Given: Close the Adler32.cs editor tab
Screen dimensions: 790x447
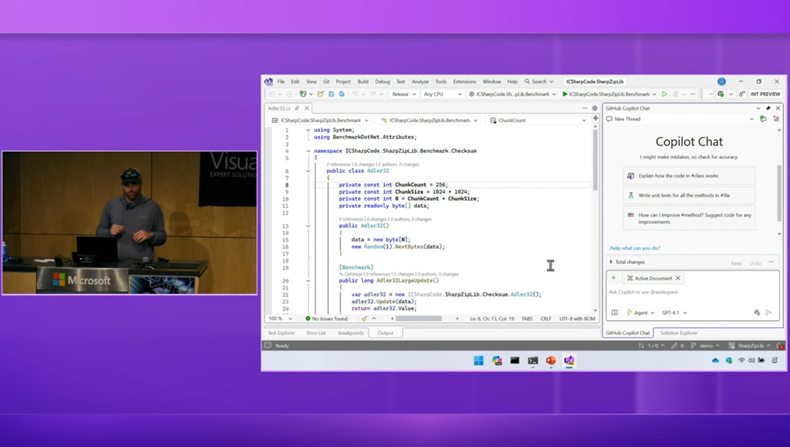Looking at the screenshot, I should 306,108.
